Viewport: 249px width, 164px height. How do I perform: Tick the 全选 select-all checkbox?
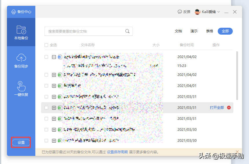tap(46, 45)
